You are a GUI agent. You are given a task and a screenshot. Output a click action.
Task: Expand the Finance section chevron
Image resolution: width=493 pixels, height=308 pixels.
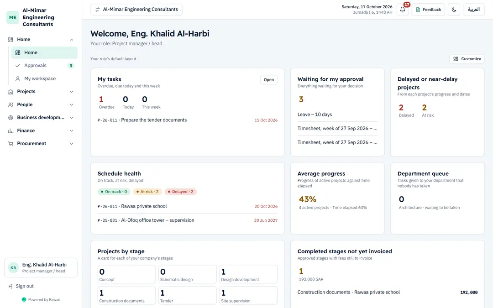pos(71,131)
